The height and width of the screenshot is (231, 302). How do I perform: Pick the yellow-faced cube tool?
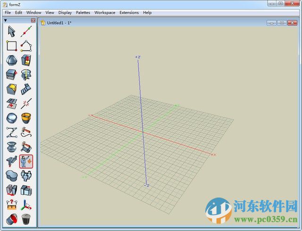pyautogui.click(x=11, y=89)
